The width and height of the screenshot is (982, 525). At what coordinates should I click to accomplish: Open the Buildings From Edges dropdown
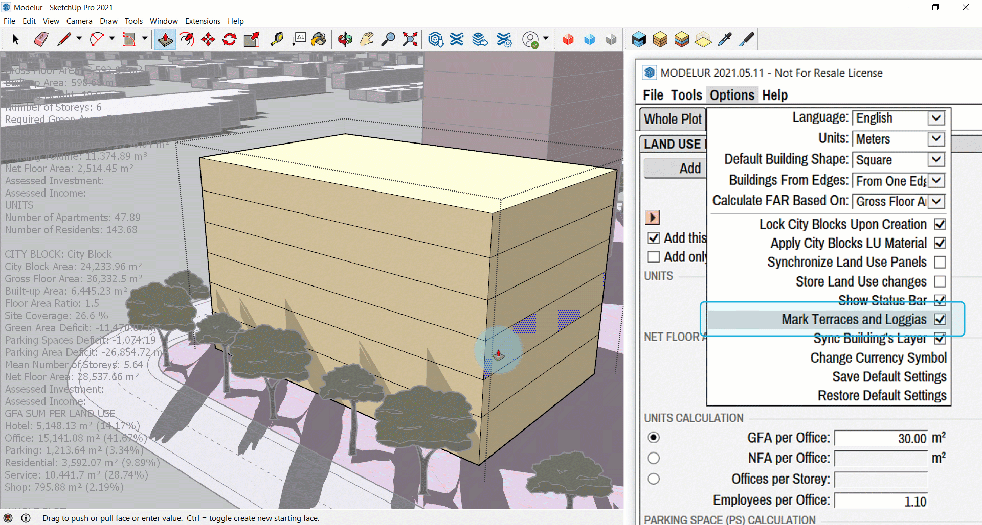click(899, 181)
